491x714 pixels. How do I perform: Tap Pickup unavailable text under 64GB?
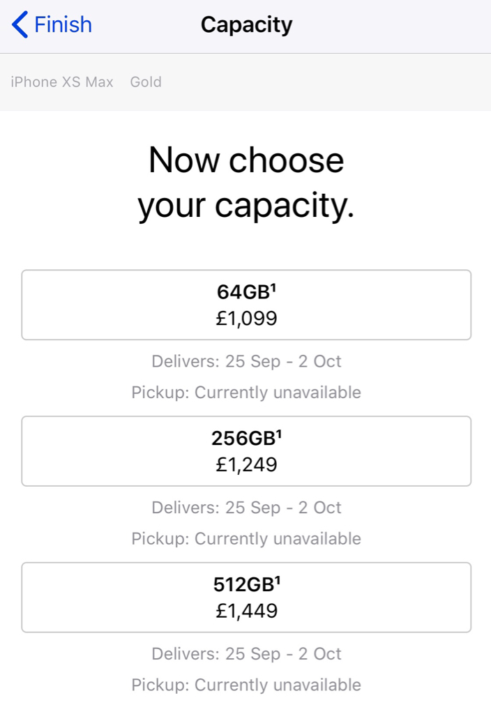246,393
